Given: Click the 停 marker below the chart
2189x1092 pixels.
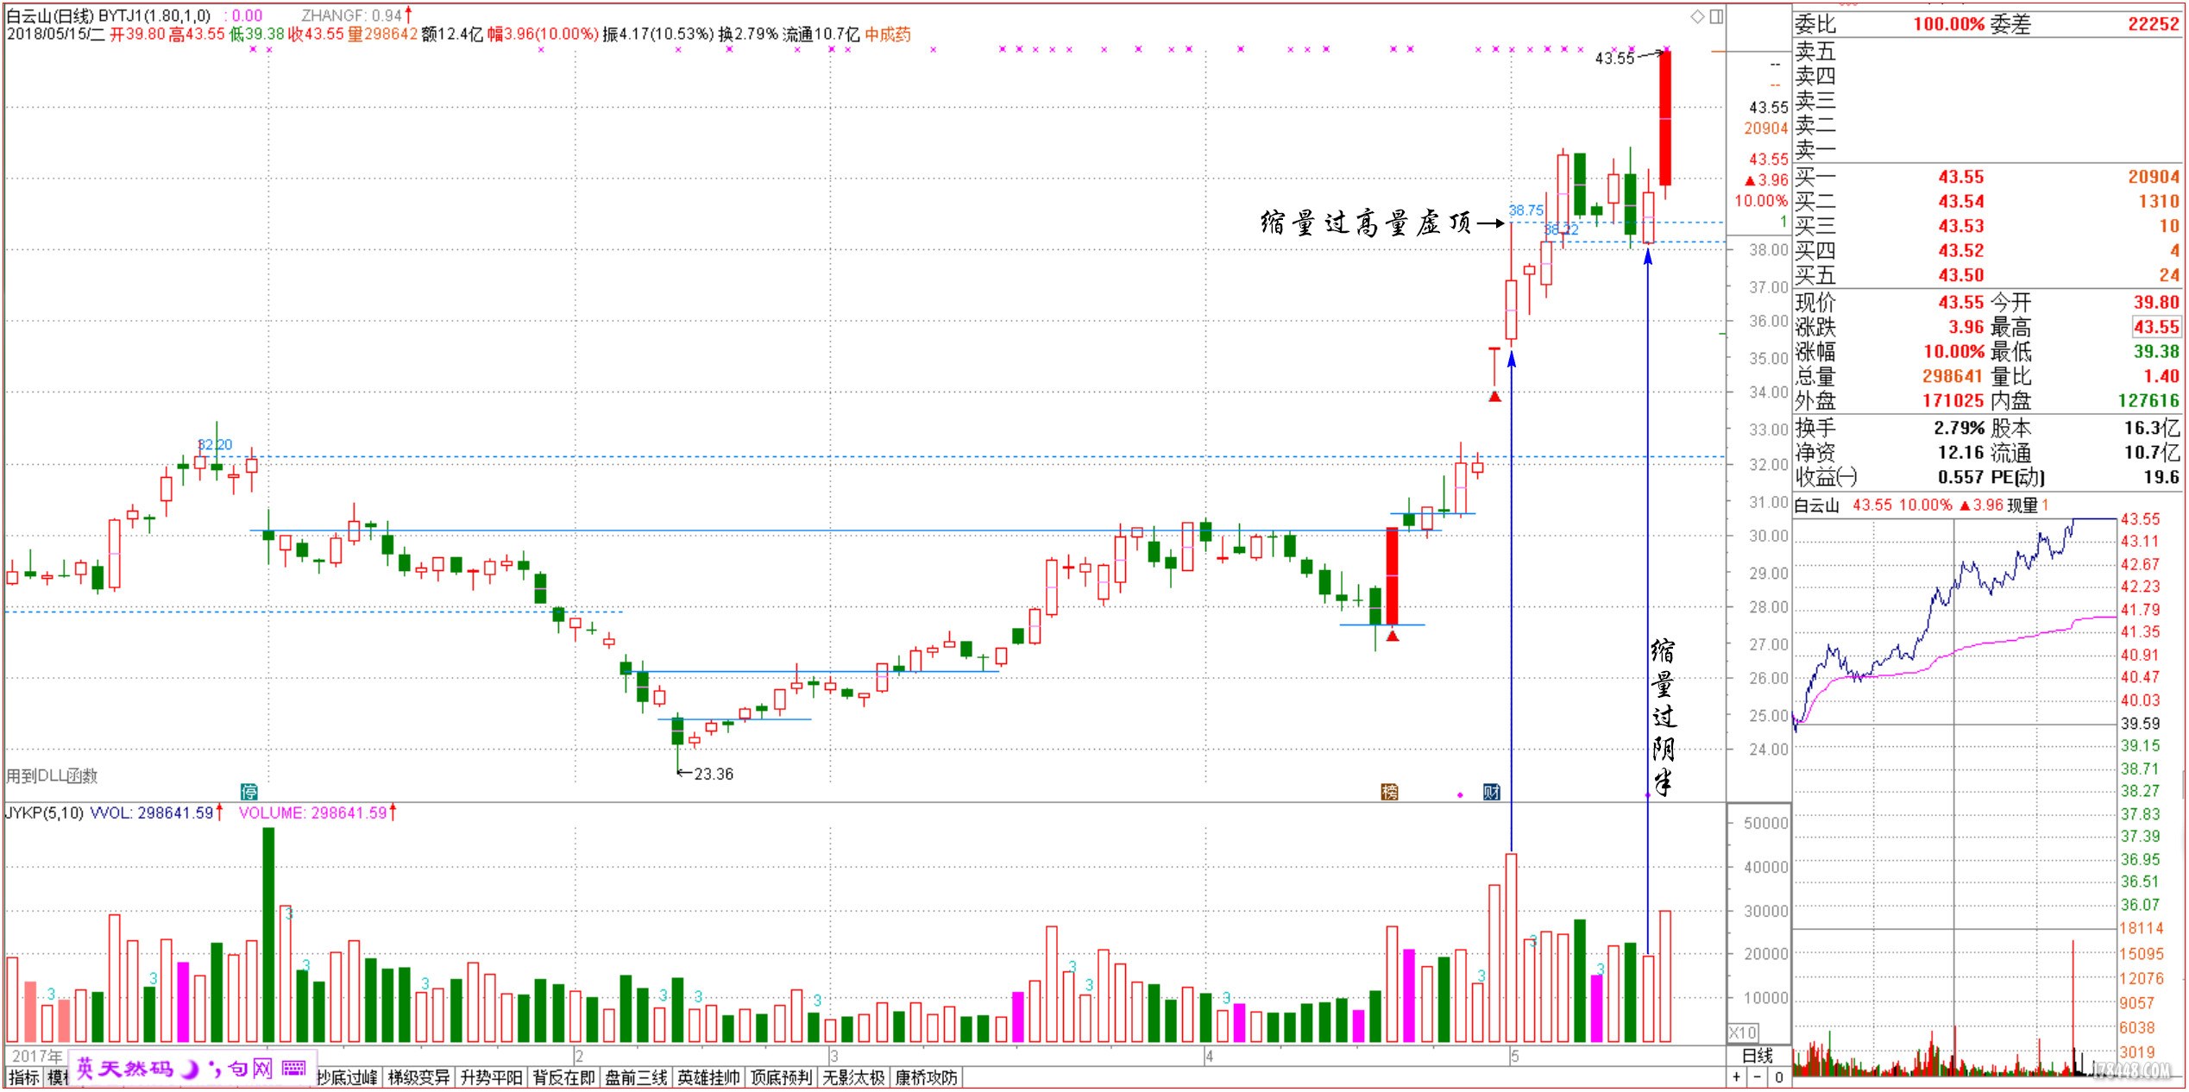Looking at the screenshot, I should pyautogui.click(x=248, y=791).
